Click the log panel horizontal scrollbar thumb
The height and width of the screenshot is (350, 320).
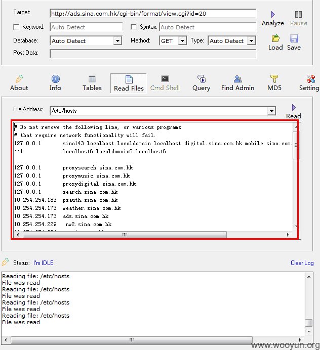[132, 340]
